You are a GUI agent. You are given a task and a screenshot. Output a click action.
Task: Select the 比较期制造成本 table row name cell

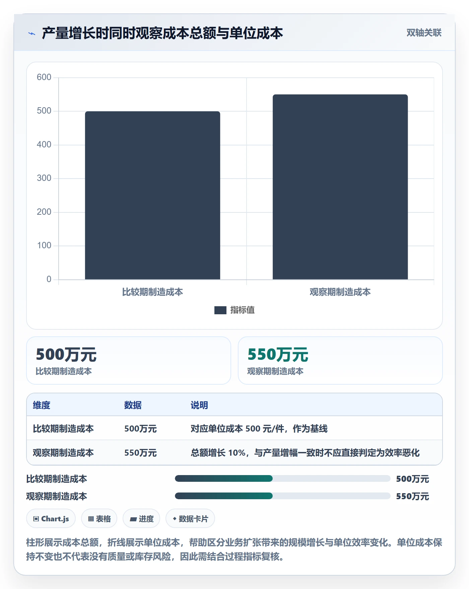(63, 429)
